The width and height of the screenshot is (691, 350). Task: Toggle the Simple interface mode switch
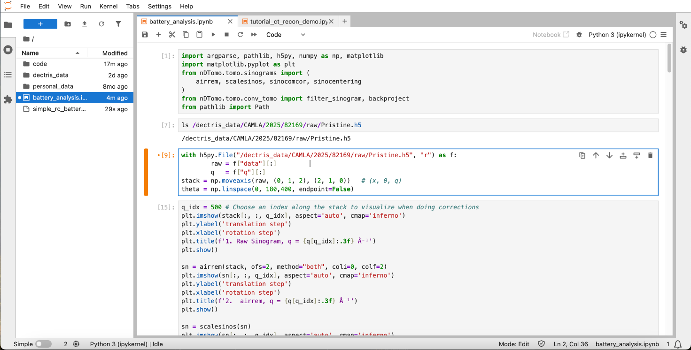pos(43,344)
